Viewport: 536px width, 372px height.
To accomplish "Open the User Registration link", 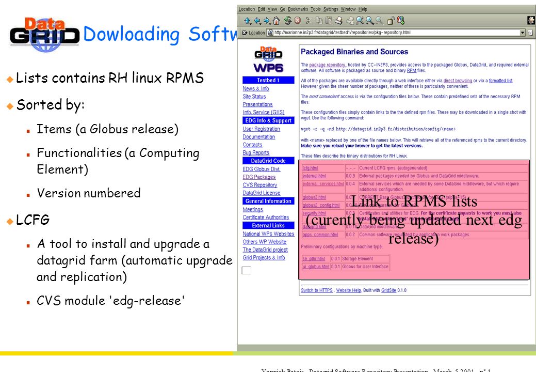I will click(x=261, y=129).
